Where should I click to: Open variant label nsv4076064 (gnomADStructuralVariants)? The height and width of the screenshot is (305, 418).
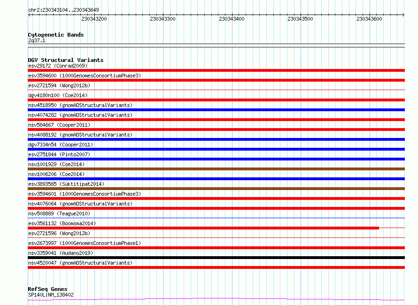(80, 204)
